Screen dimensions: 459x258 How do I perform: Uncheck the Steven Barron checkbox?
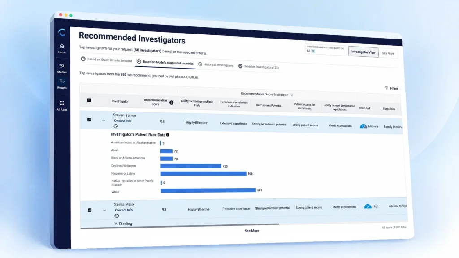click(89, 120)
